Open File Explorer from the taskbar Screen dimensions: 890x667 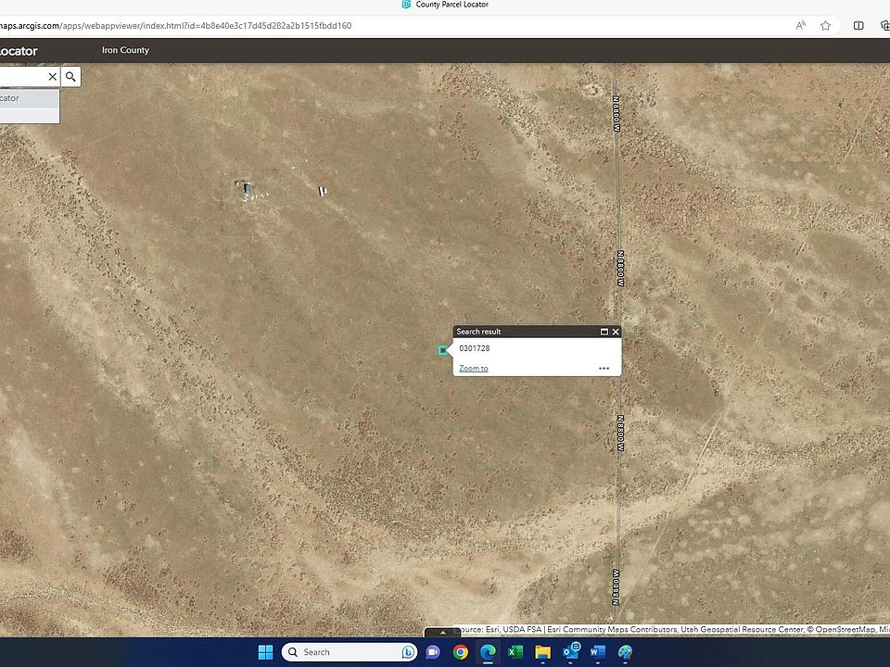coord(542,652)
